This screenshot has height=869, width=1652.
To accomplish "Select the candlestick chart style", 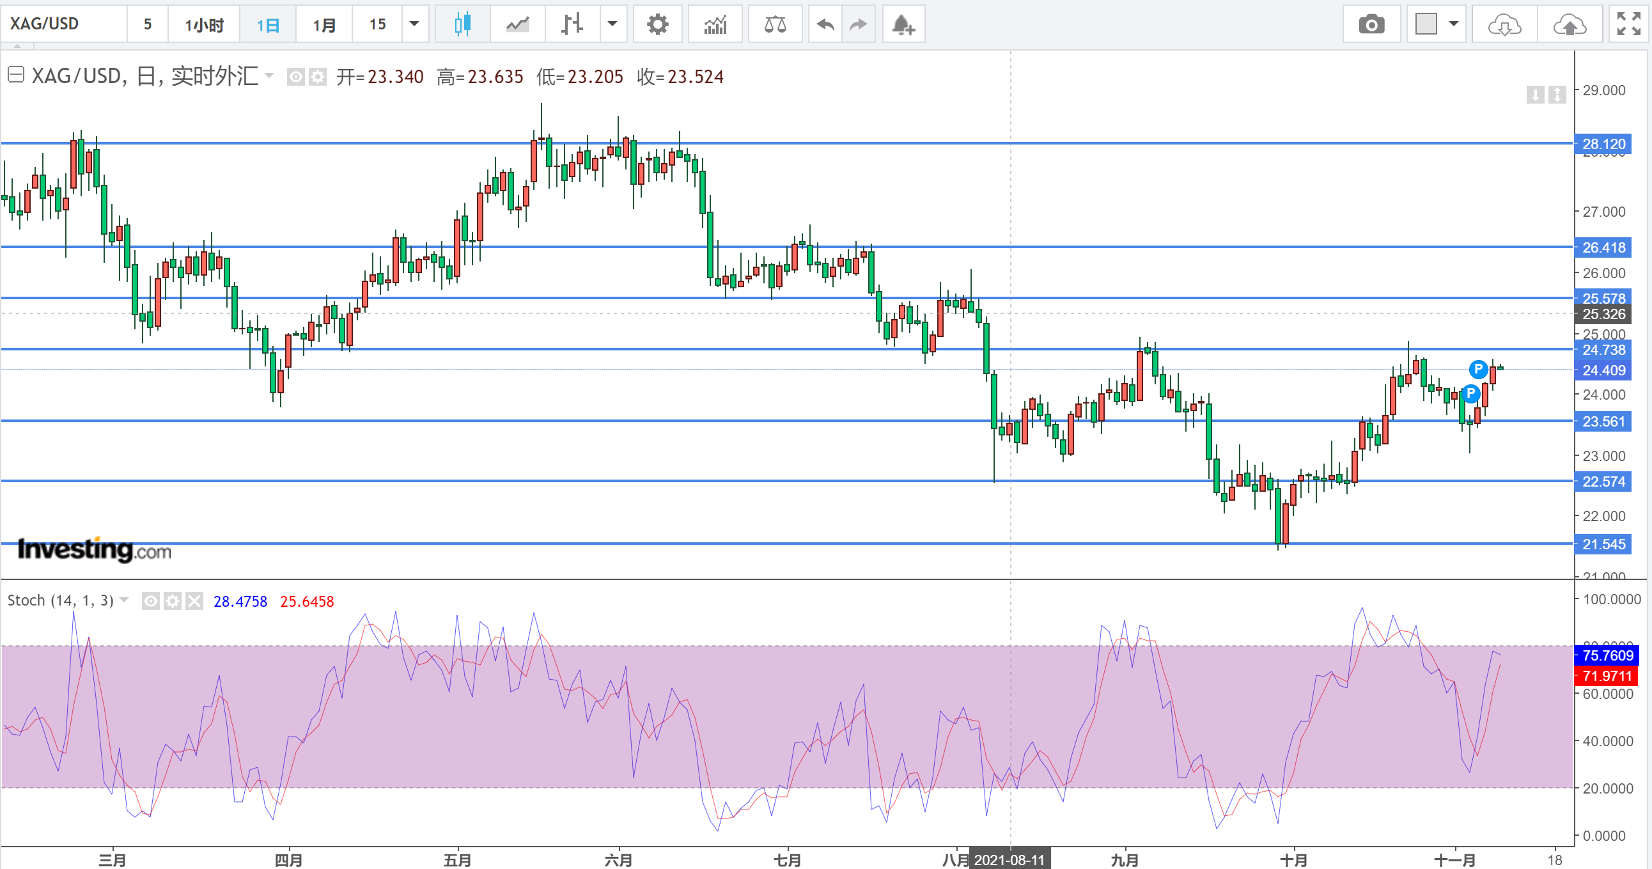I will pos(462,24).
